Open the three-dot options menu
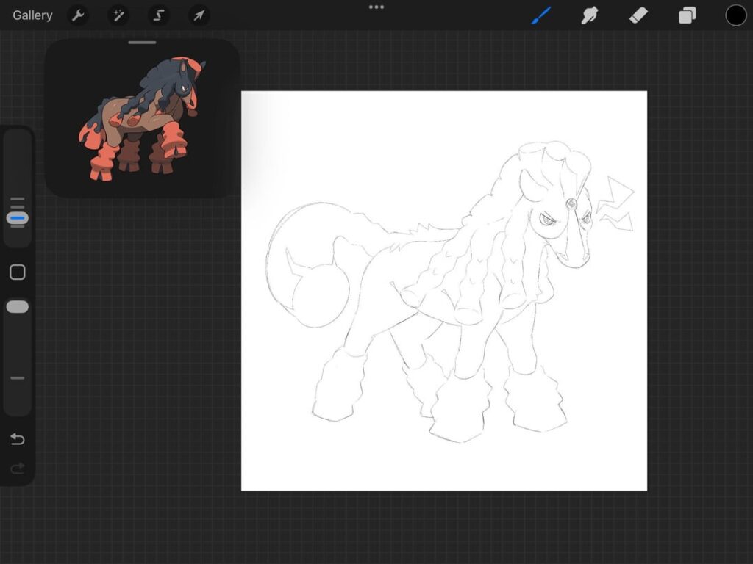Viewport: 753px width, 564px height. 376,7
